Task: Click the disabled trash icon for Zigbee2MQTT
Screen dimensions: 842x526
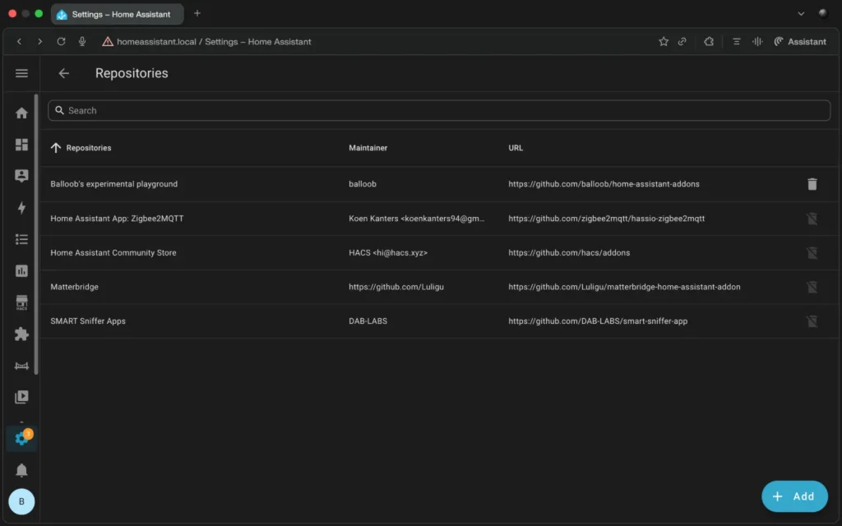Action: pyautogui.click(x=812, y=219)
